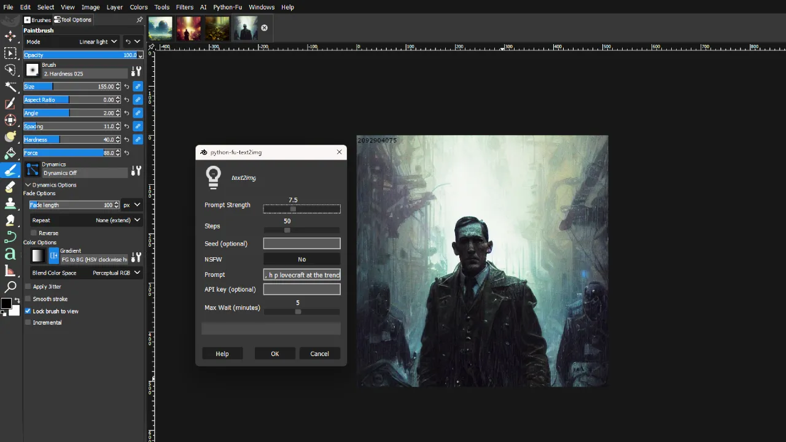This screenshot has height=442, width=786.
Task: Enable the Apply Jitter checkbox
Action: pyautogui.click(x=28, y=286)
